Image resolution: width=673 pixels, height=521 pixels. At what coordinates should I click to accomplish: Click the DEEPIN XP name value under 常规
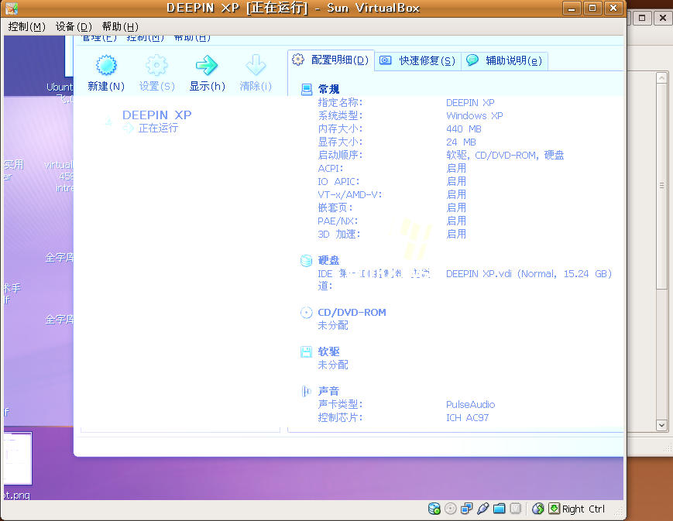coord(470,102)
